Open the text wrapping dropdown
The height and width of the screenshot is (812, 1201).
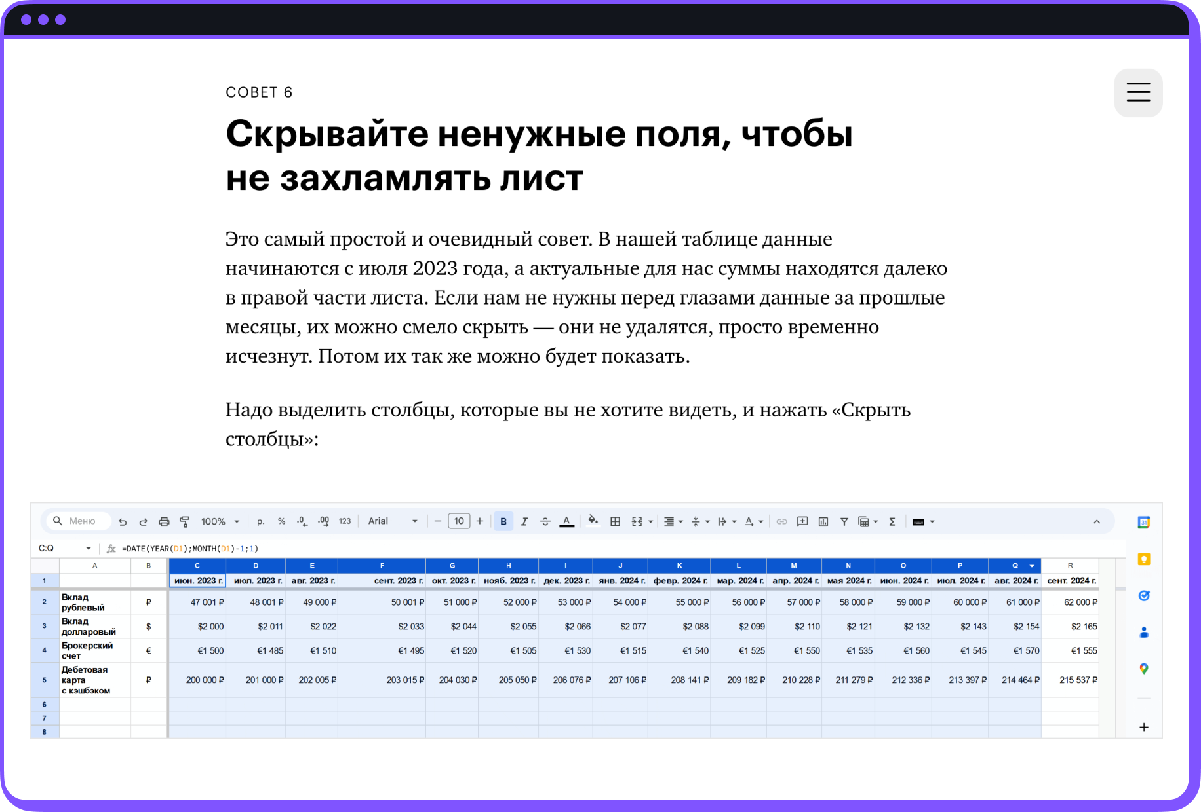[x=727, y=522]
